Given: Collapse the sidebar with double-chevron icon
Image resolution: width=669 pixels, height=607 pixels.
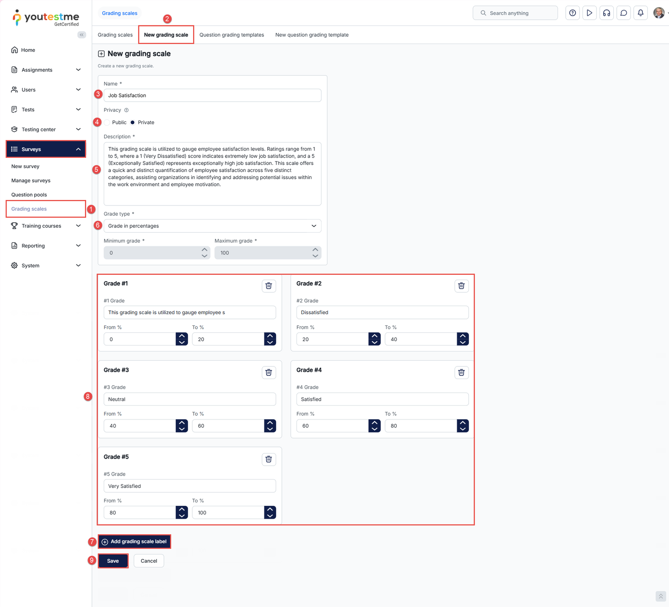Looking at the screenshot, I should pyautogui.click(x=82, y=35).
